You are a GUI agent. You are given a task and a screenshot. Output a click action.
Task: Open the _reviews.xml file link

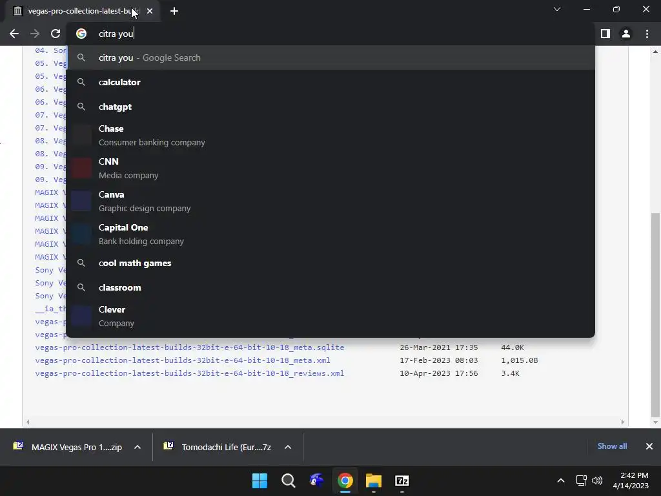click(x=190, y=373)
